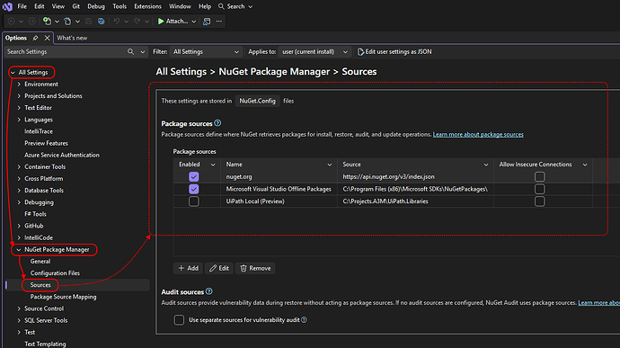Open Source column header dropdown chevron

486,165
